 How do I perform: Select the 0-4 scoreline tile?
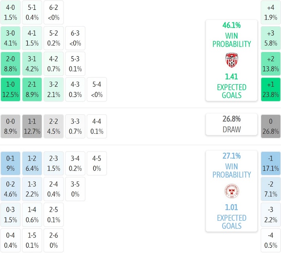click(11, 240)
